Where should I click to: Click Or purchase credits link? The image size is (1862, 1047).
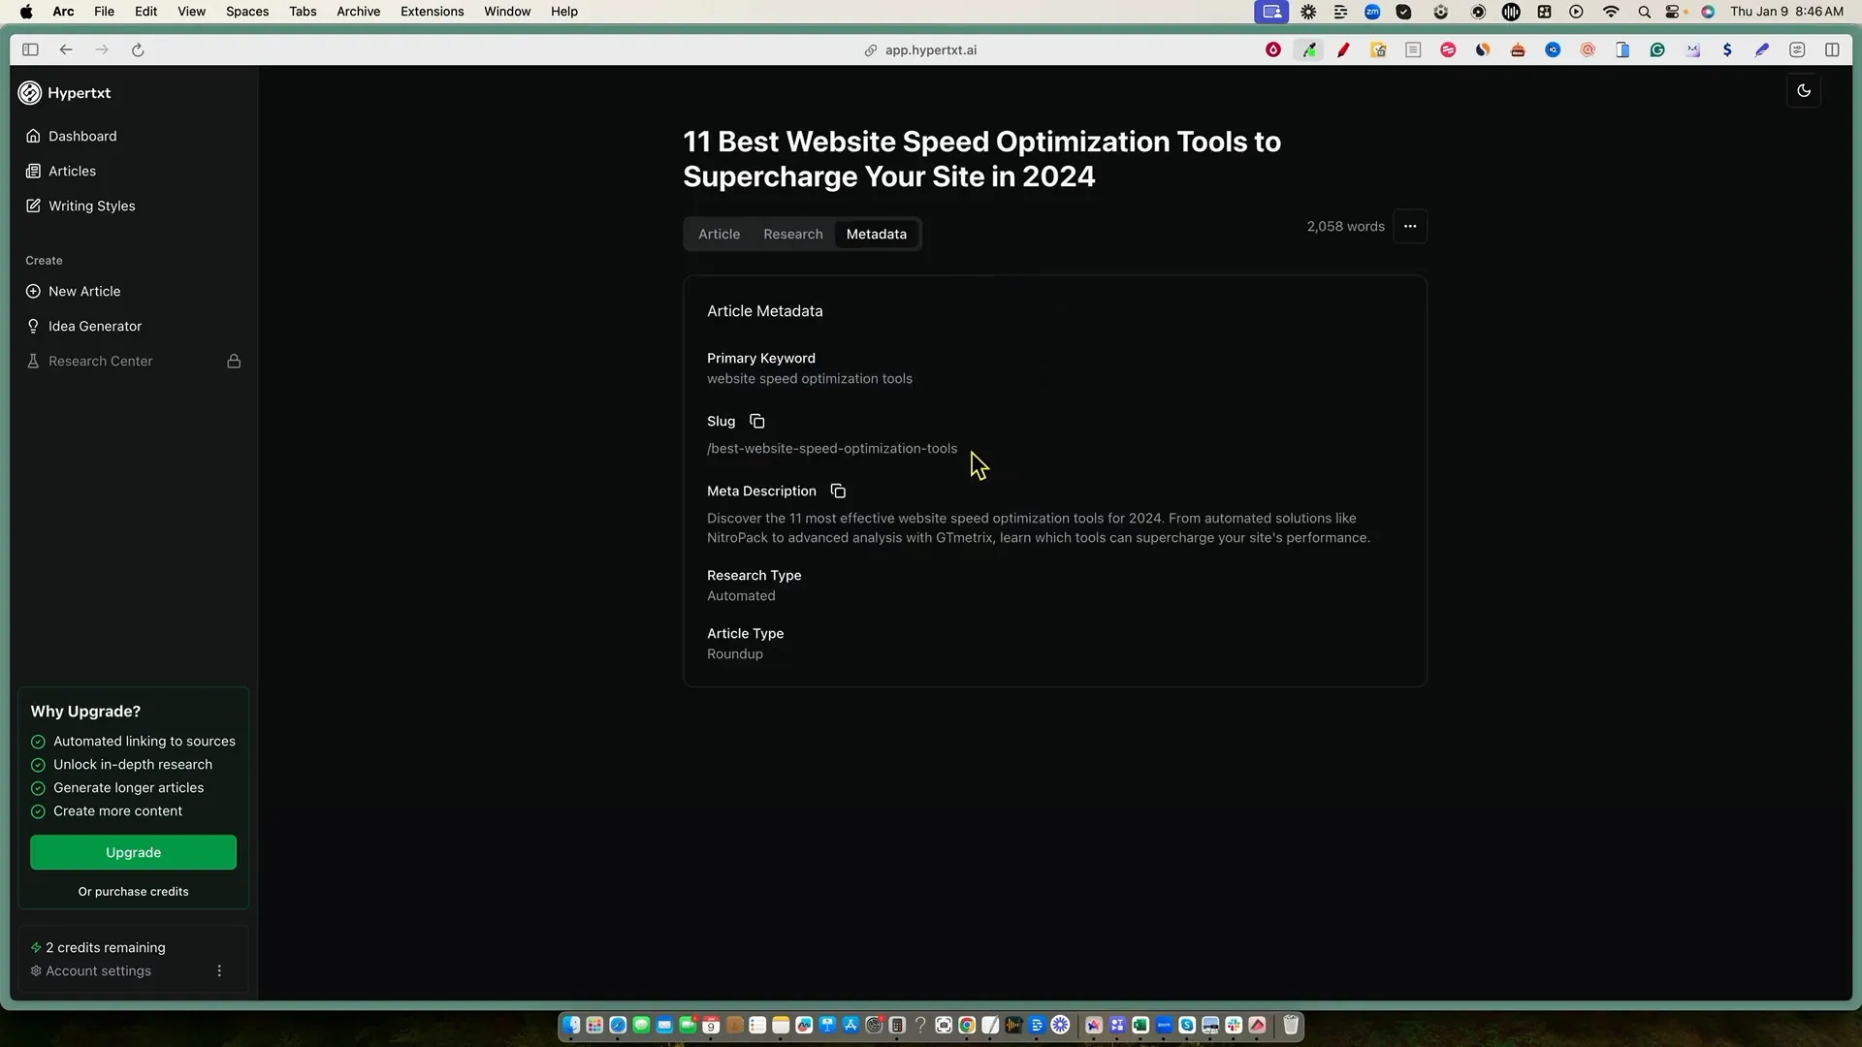pyautogui.click(x=133, y=892)
